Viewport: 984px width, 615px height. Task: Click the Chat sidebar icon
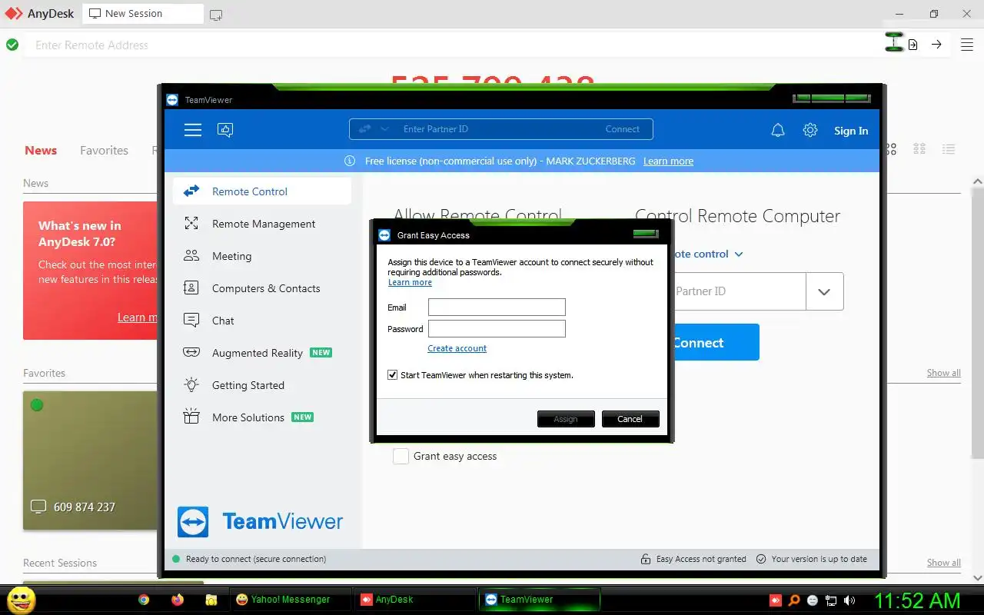[x=191, y=321]
